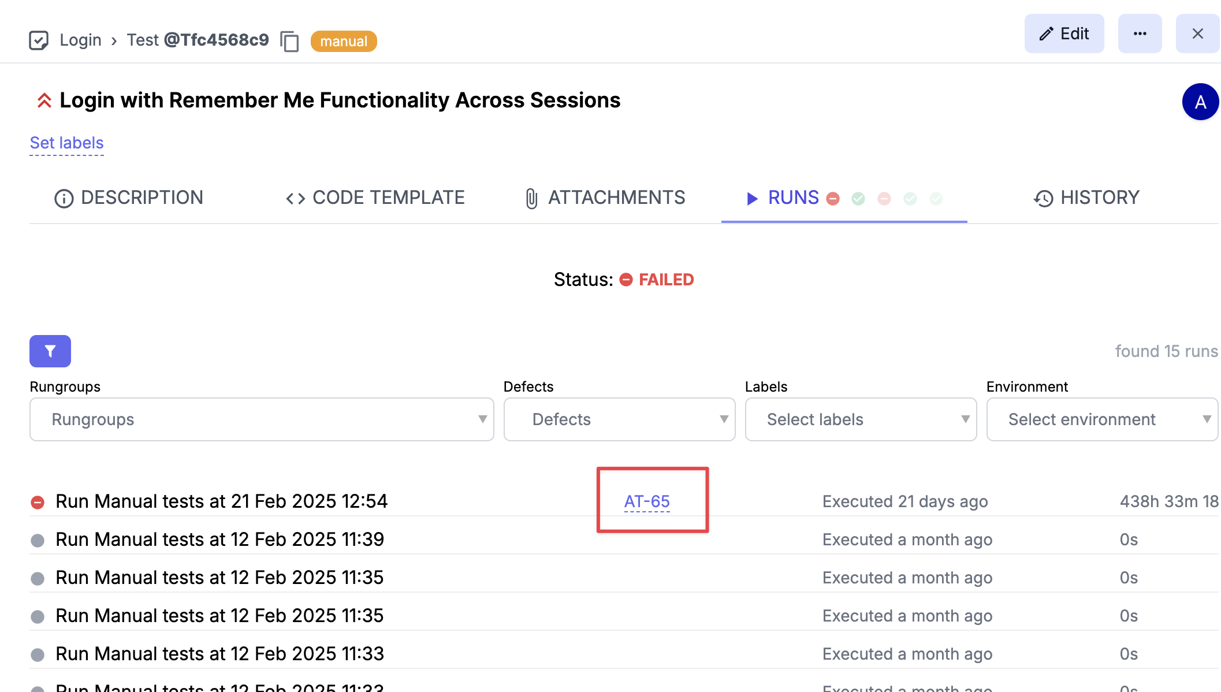Image resolution: width=1221 pixels, height=692 pixels.
Task: Expand the Rungroups dropdown
Action: pyautogui.click(x=262, y=419)
